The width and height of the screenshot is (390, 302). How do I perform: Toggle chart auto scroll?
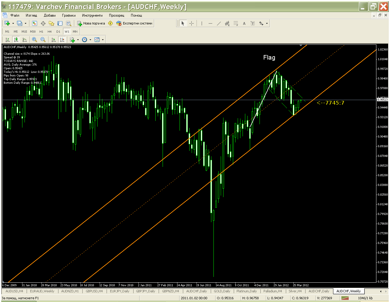pyautogui.click(x=54, y=40)
